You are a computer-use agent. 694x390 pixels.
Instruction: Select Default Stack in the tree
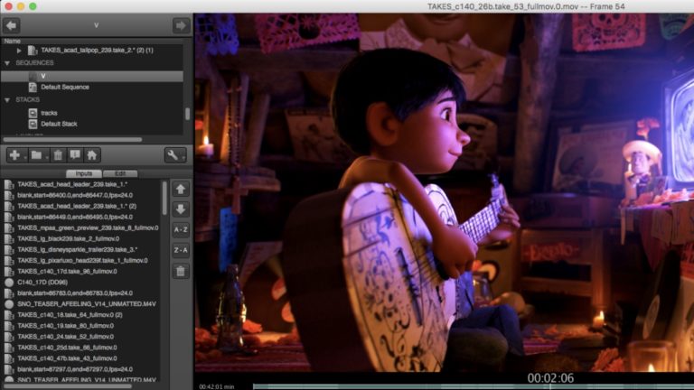(x=59, y=124)
